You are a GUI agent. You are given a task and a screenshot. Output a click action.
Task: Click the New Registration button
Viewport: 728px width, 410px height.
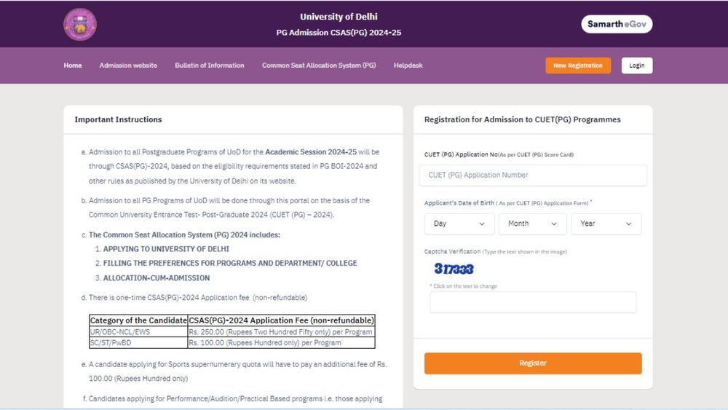578,66
